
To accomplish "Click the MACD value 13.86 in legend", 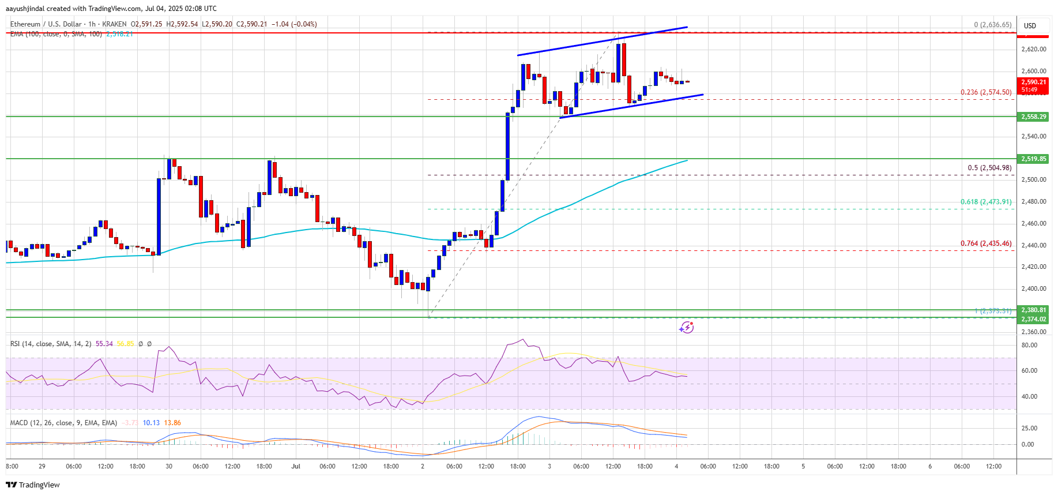I will (x=172, y=423).
